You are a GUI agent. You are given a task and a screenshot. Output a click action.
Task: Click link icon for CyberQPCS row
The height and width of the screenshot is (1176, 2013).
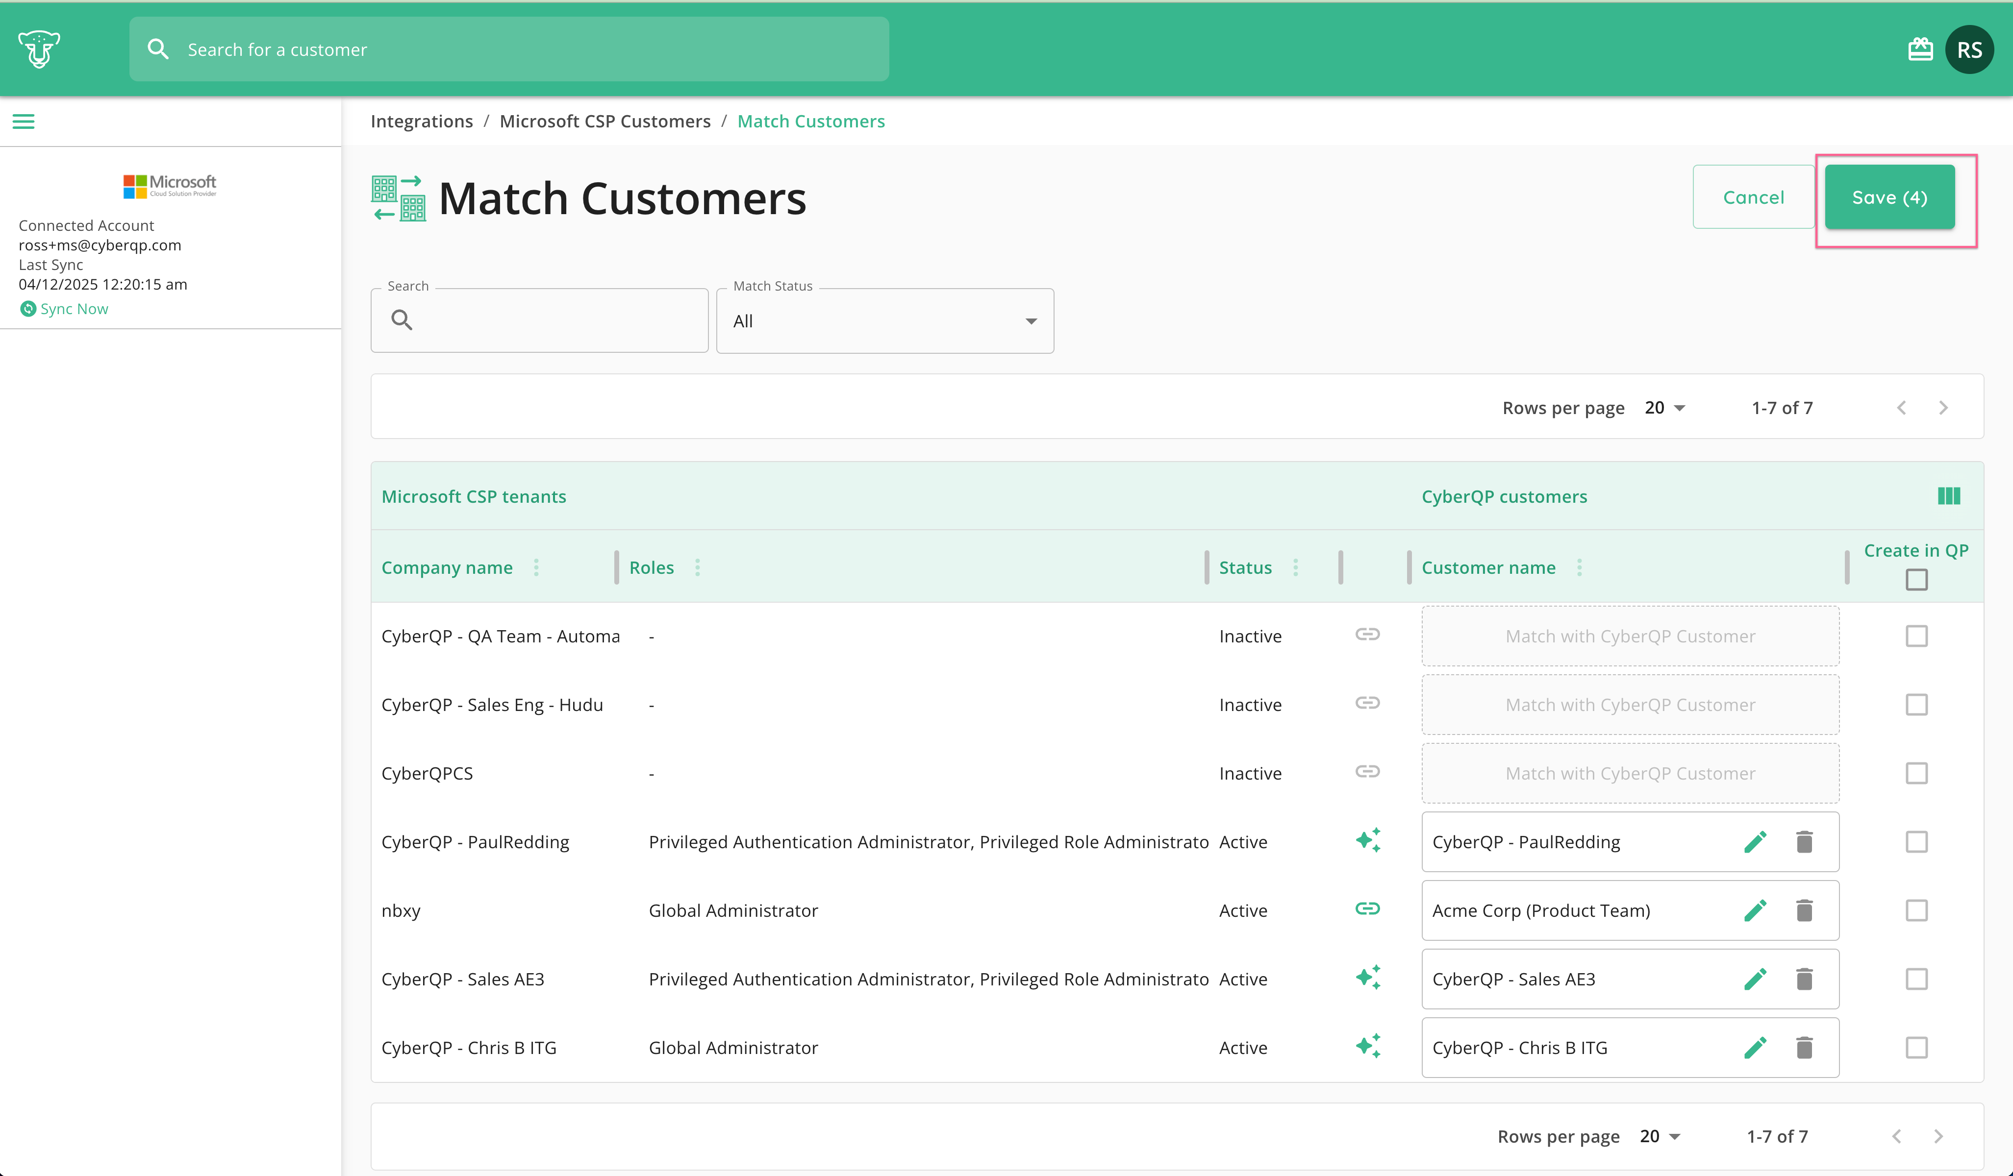[1367, 772]
